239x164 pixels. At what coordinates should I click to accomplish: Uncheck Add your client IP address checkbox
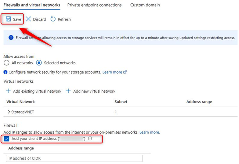tap(7, 139)
